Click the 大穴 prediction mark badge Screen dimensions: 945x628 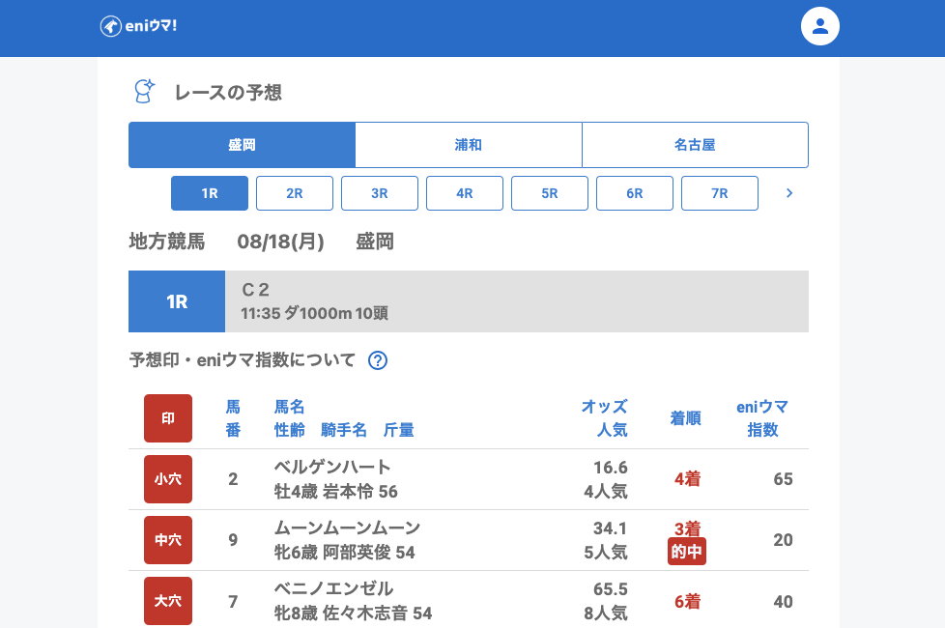[x=168, y=601]
